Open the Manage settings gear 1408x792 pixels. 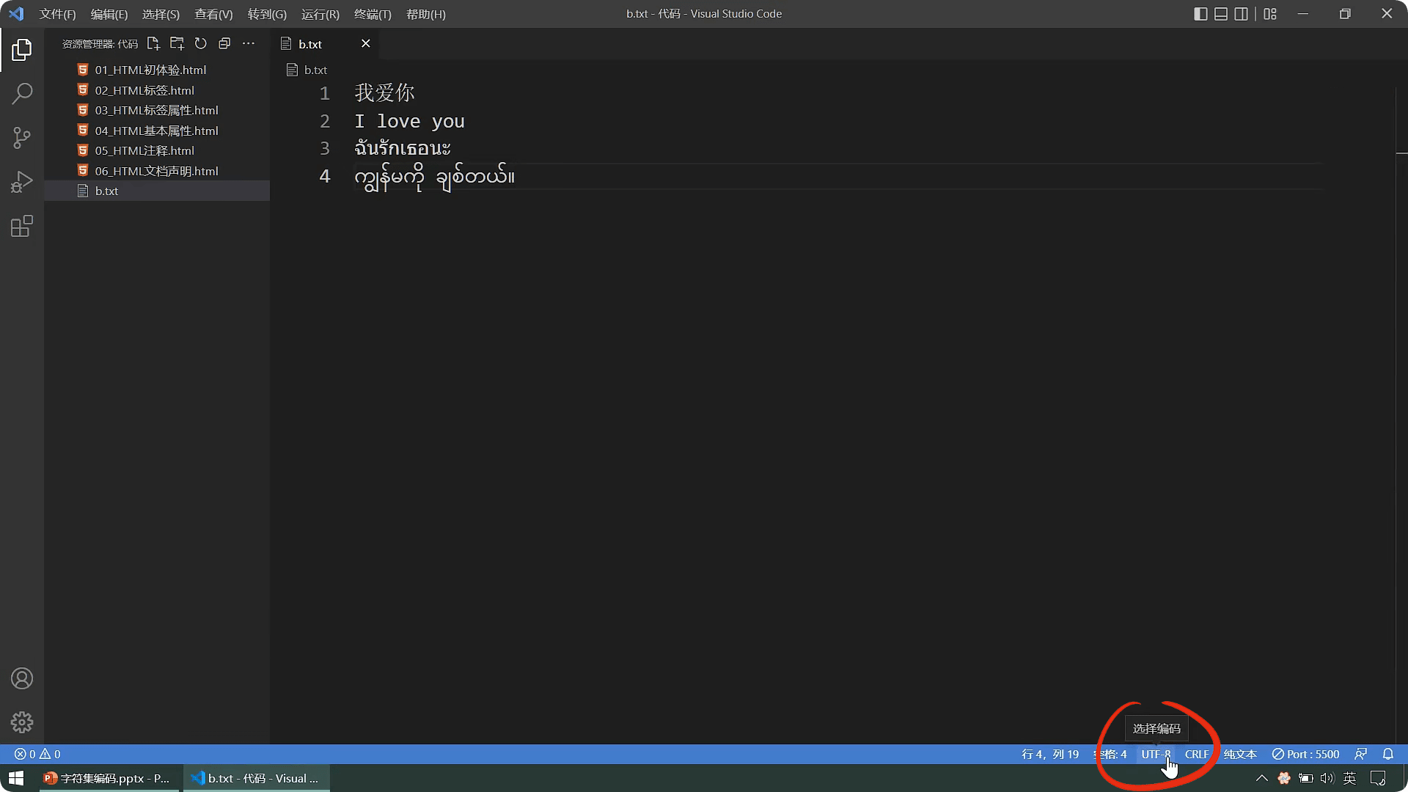22,722
